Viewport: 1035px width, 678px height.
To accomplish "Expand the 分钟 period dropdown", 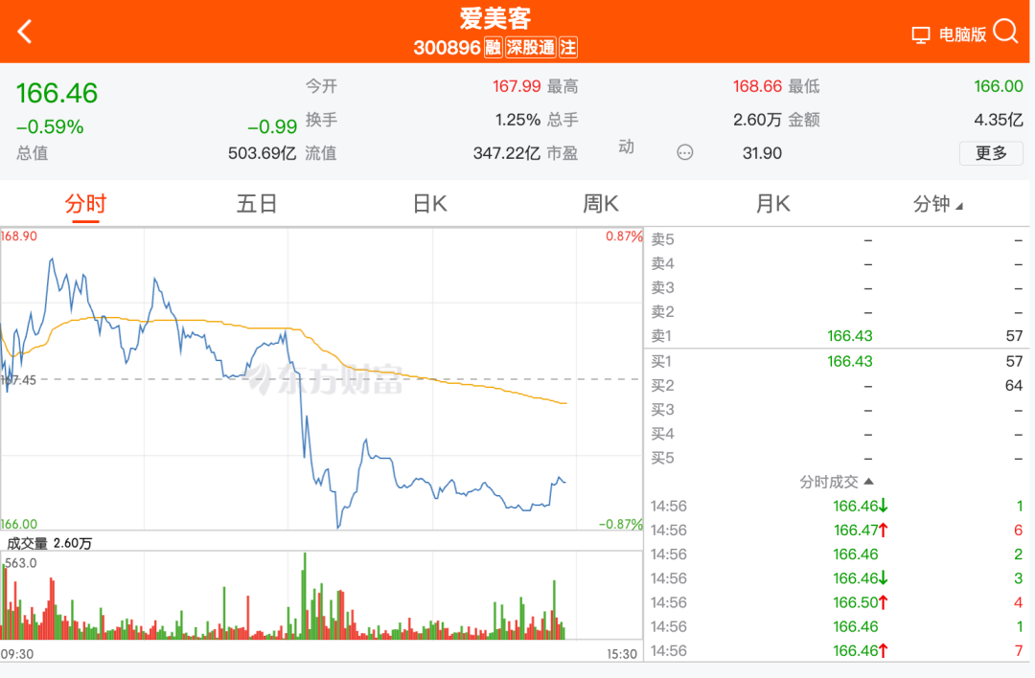I will click(938, 204).
